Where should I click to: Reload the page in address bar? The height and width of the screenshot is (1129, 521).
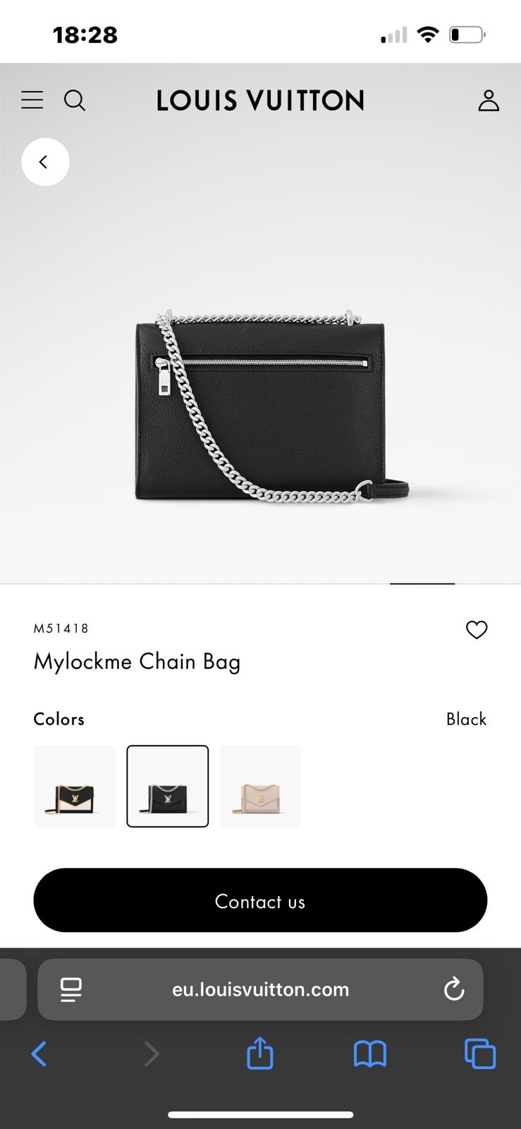point(454,989)
